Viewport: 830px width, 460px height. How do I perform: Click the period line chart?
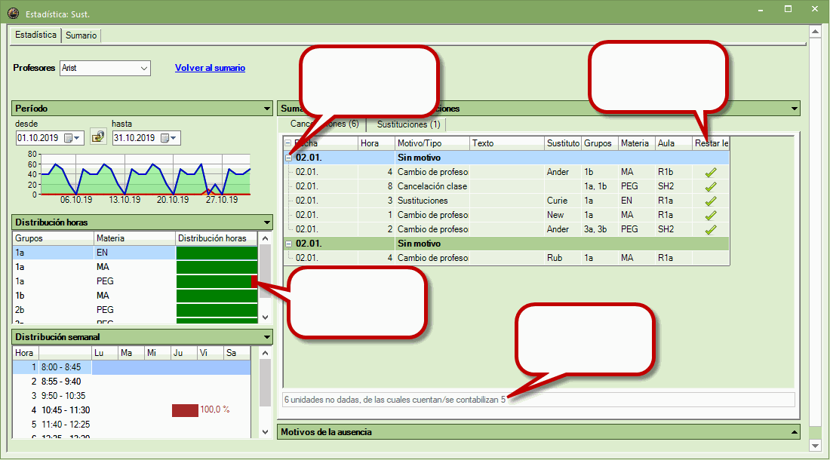click(146, 174)
